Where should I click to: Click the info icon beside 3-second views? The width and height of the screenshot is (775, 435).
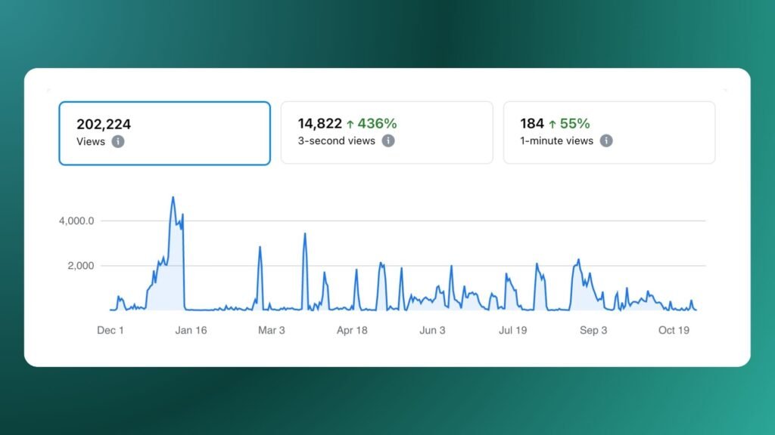[x=387, y=140]
